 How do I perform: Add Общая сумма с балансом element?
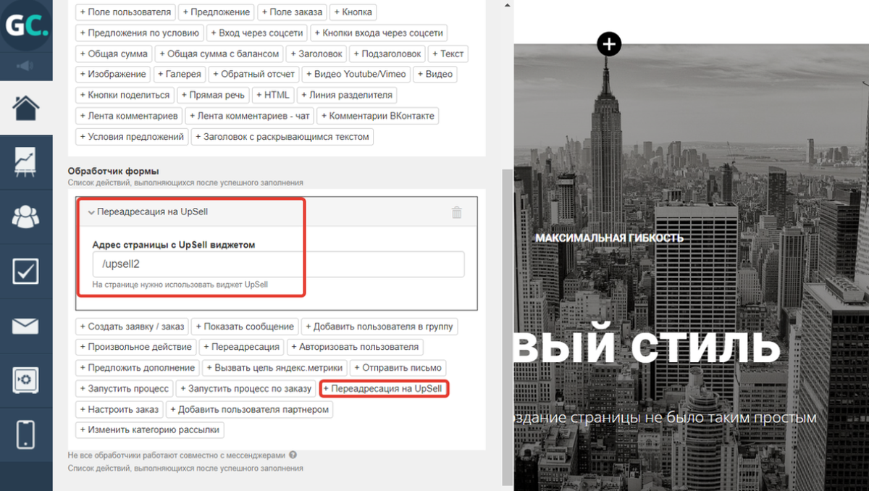[x=219, y=54]
